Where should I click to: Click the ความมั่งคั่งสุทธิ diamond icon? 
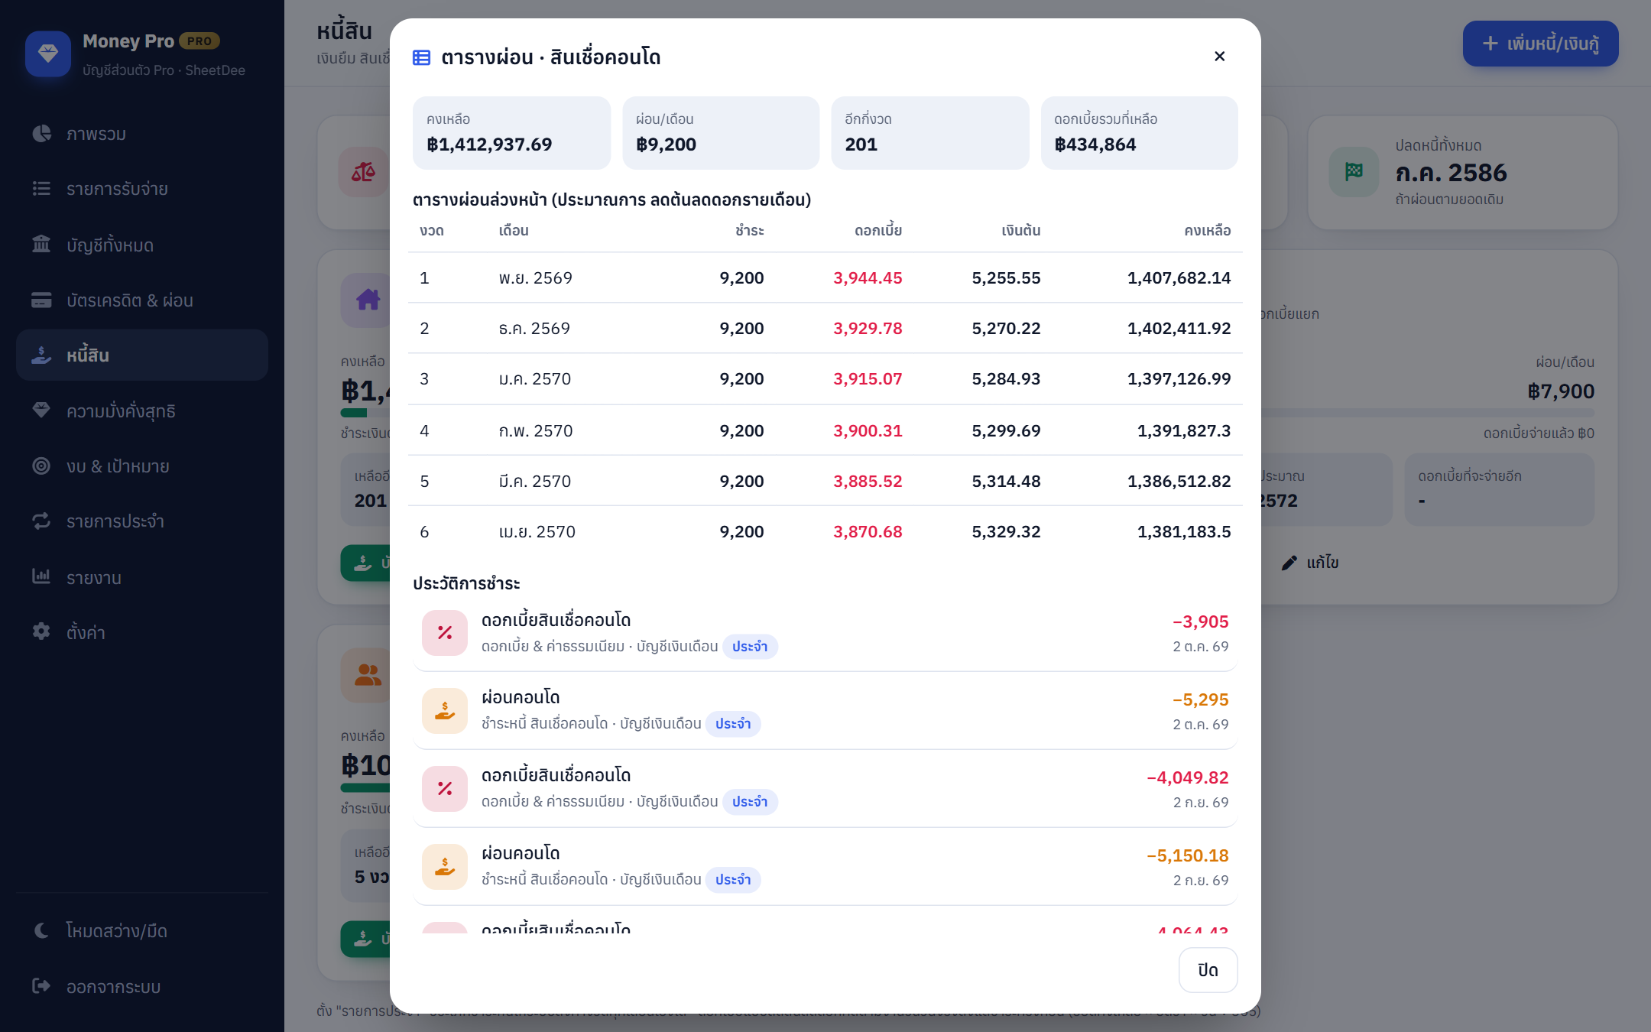(41, 411)
